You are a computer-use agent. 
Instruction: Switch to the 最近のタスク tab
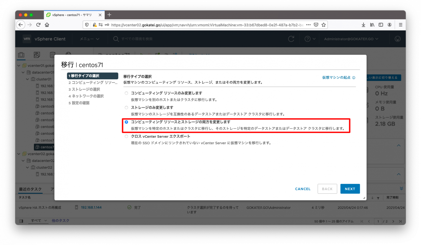coord(30,189)
